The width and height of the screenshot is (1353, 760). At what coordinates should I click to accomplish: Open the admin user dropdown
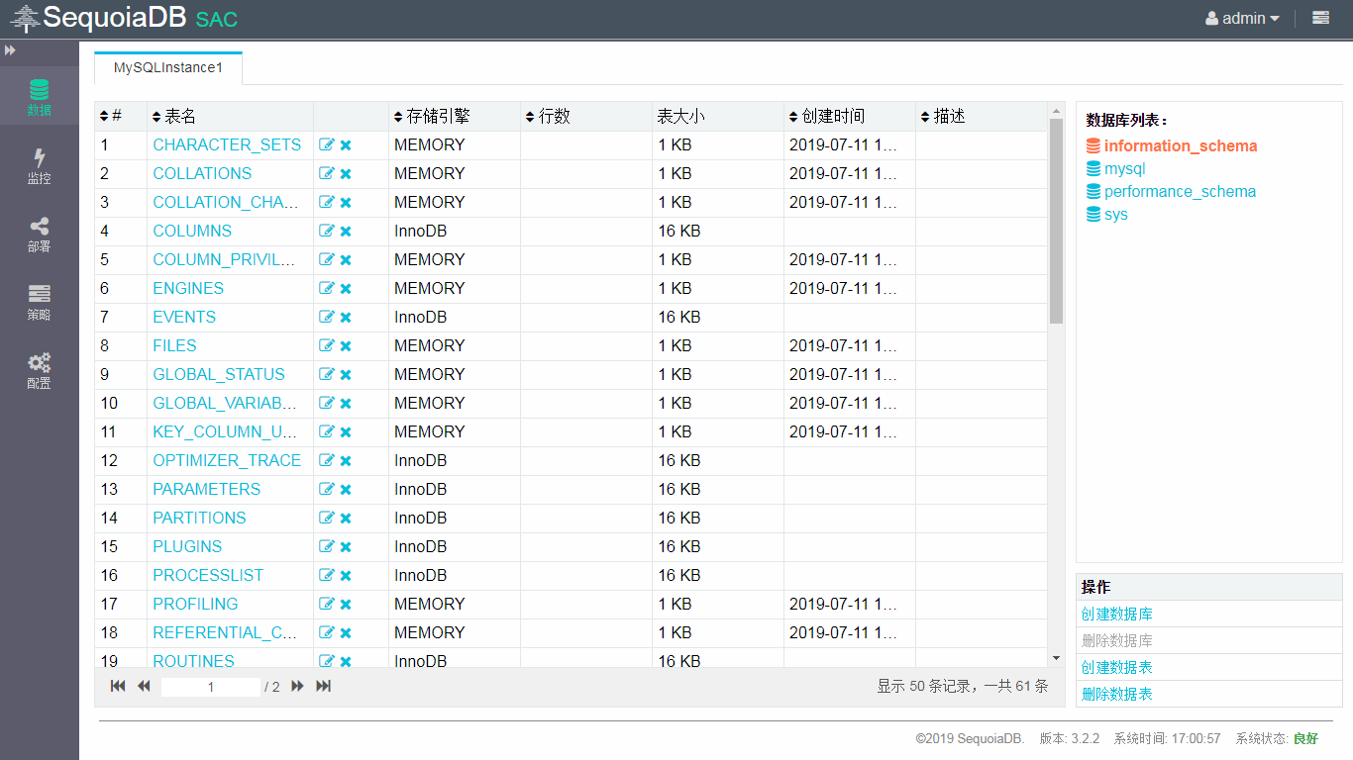pos(1242,18)
